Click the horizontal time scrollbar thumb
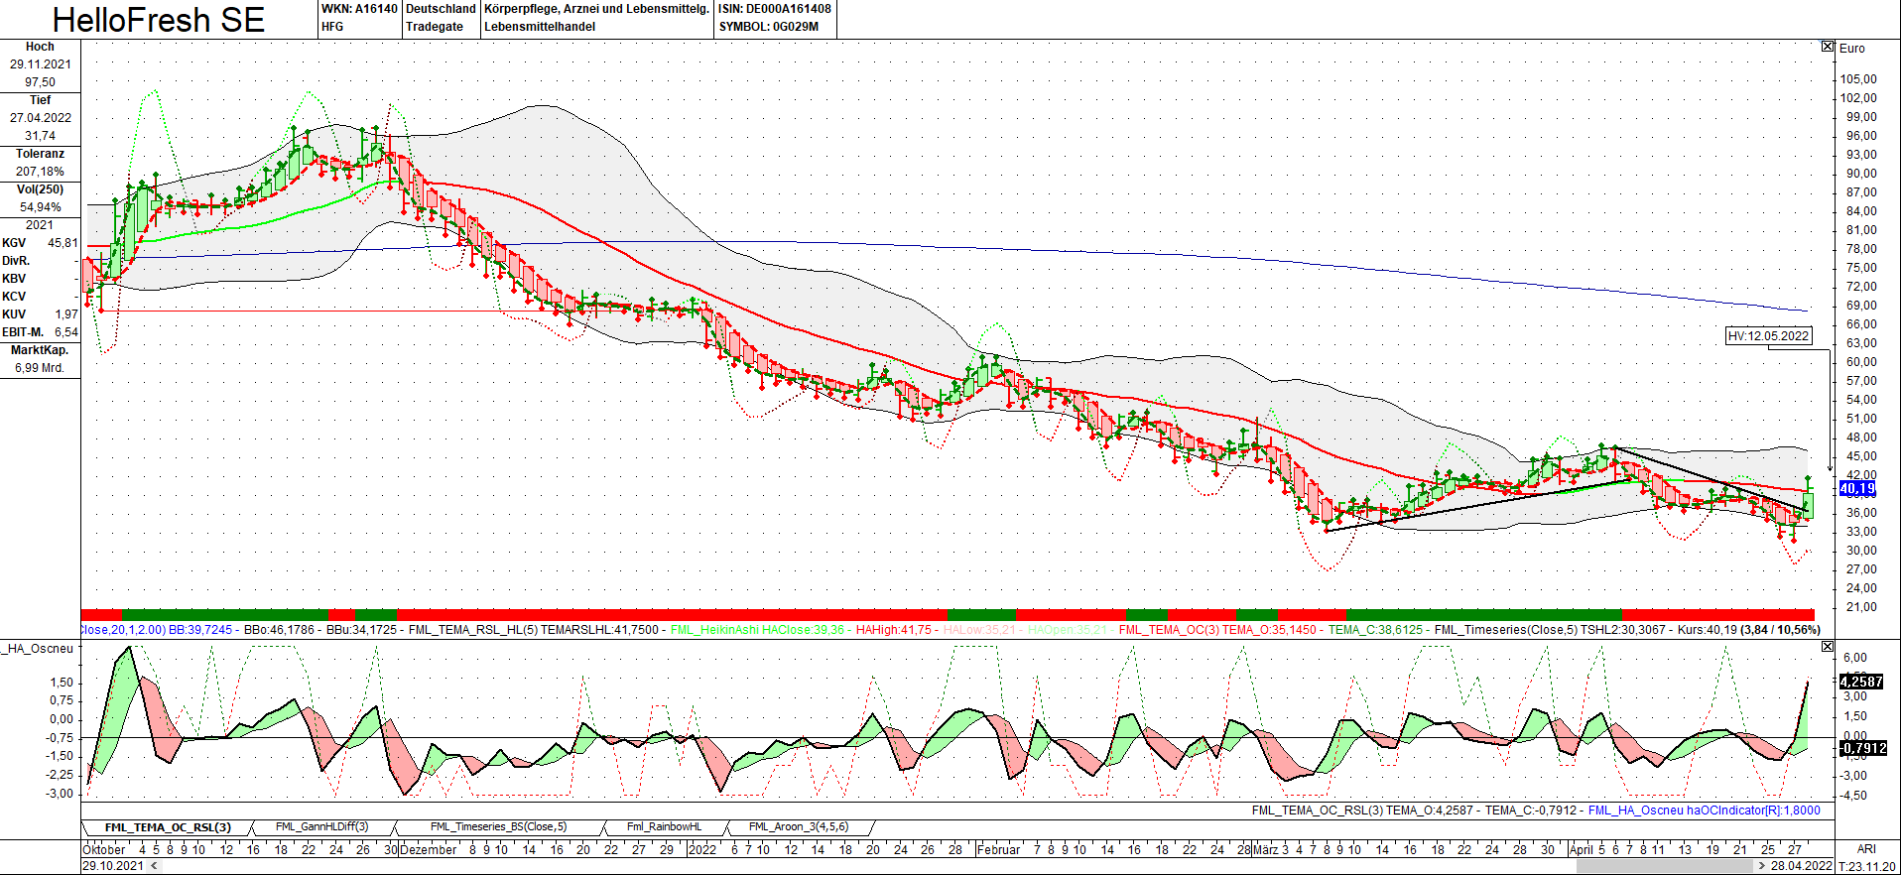This screenshot has width=1901, height=875. (x=1666, y=866)
